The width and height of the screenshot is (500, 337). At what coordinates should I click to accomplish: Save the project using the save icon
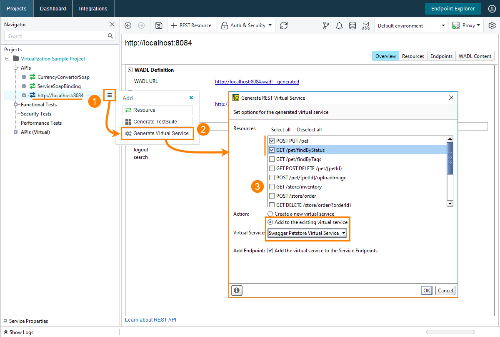[159, 25]
